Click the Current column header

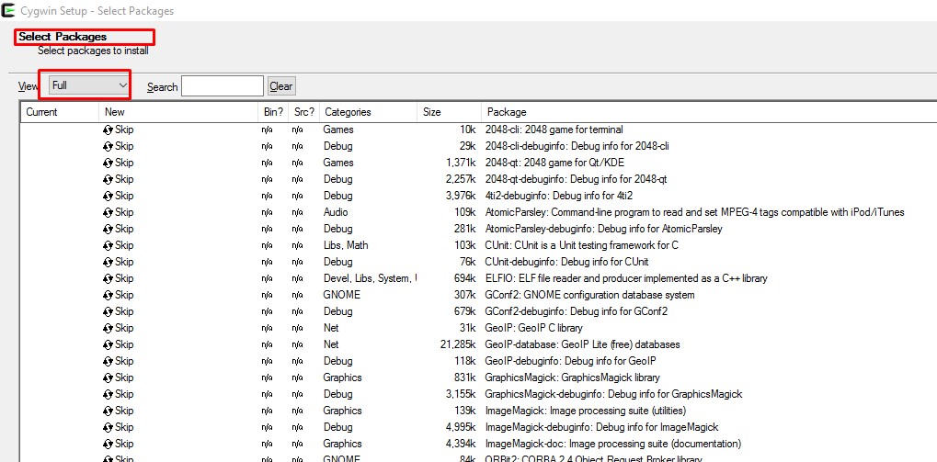(x=41, y=112)
